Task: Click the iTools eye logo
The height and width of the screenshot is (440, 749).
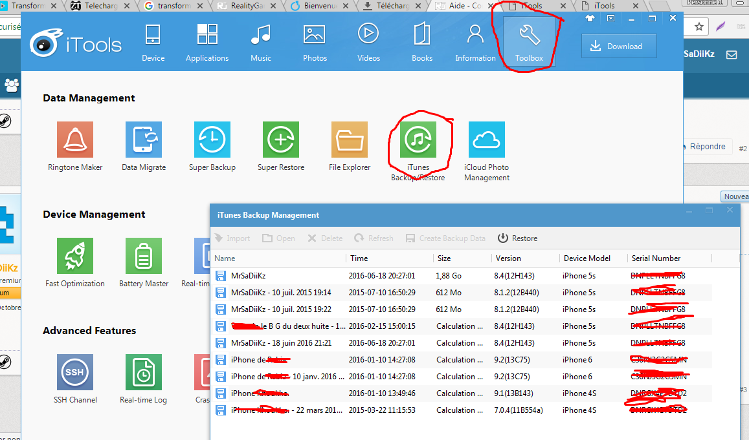Action: coord(46,43)
